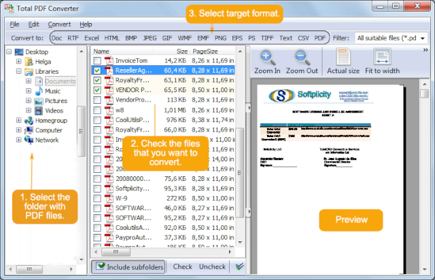Expand the Homegroup tree node

(x=18, y=121)
